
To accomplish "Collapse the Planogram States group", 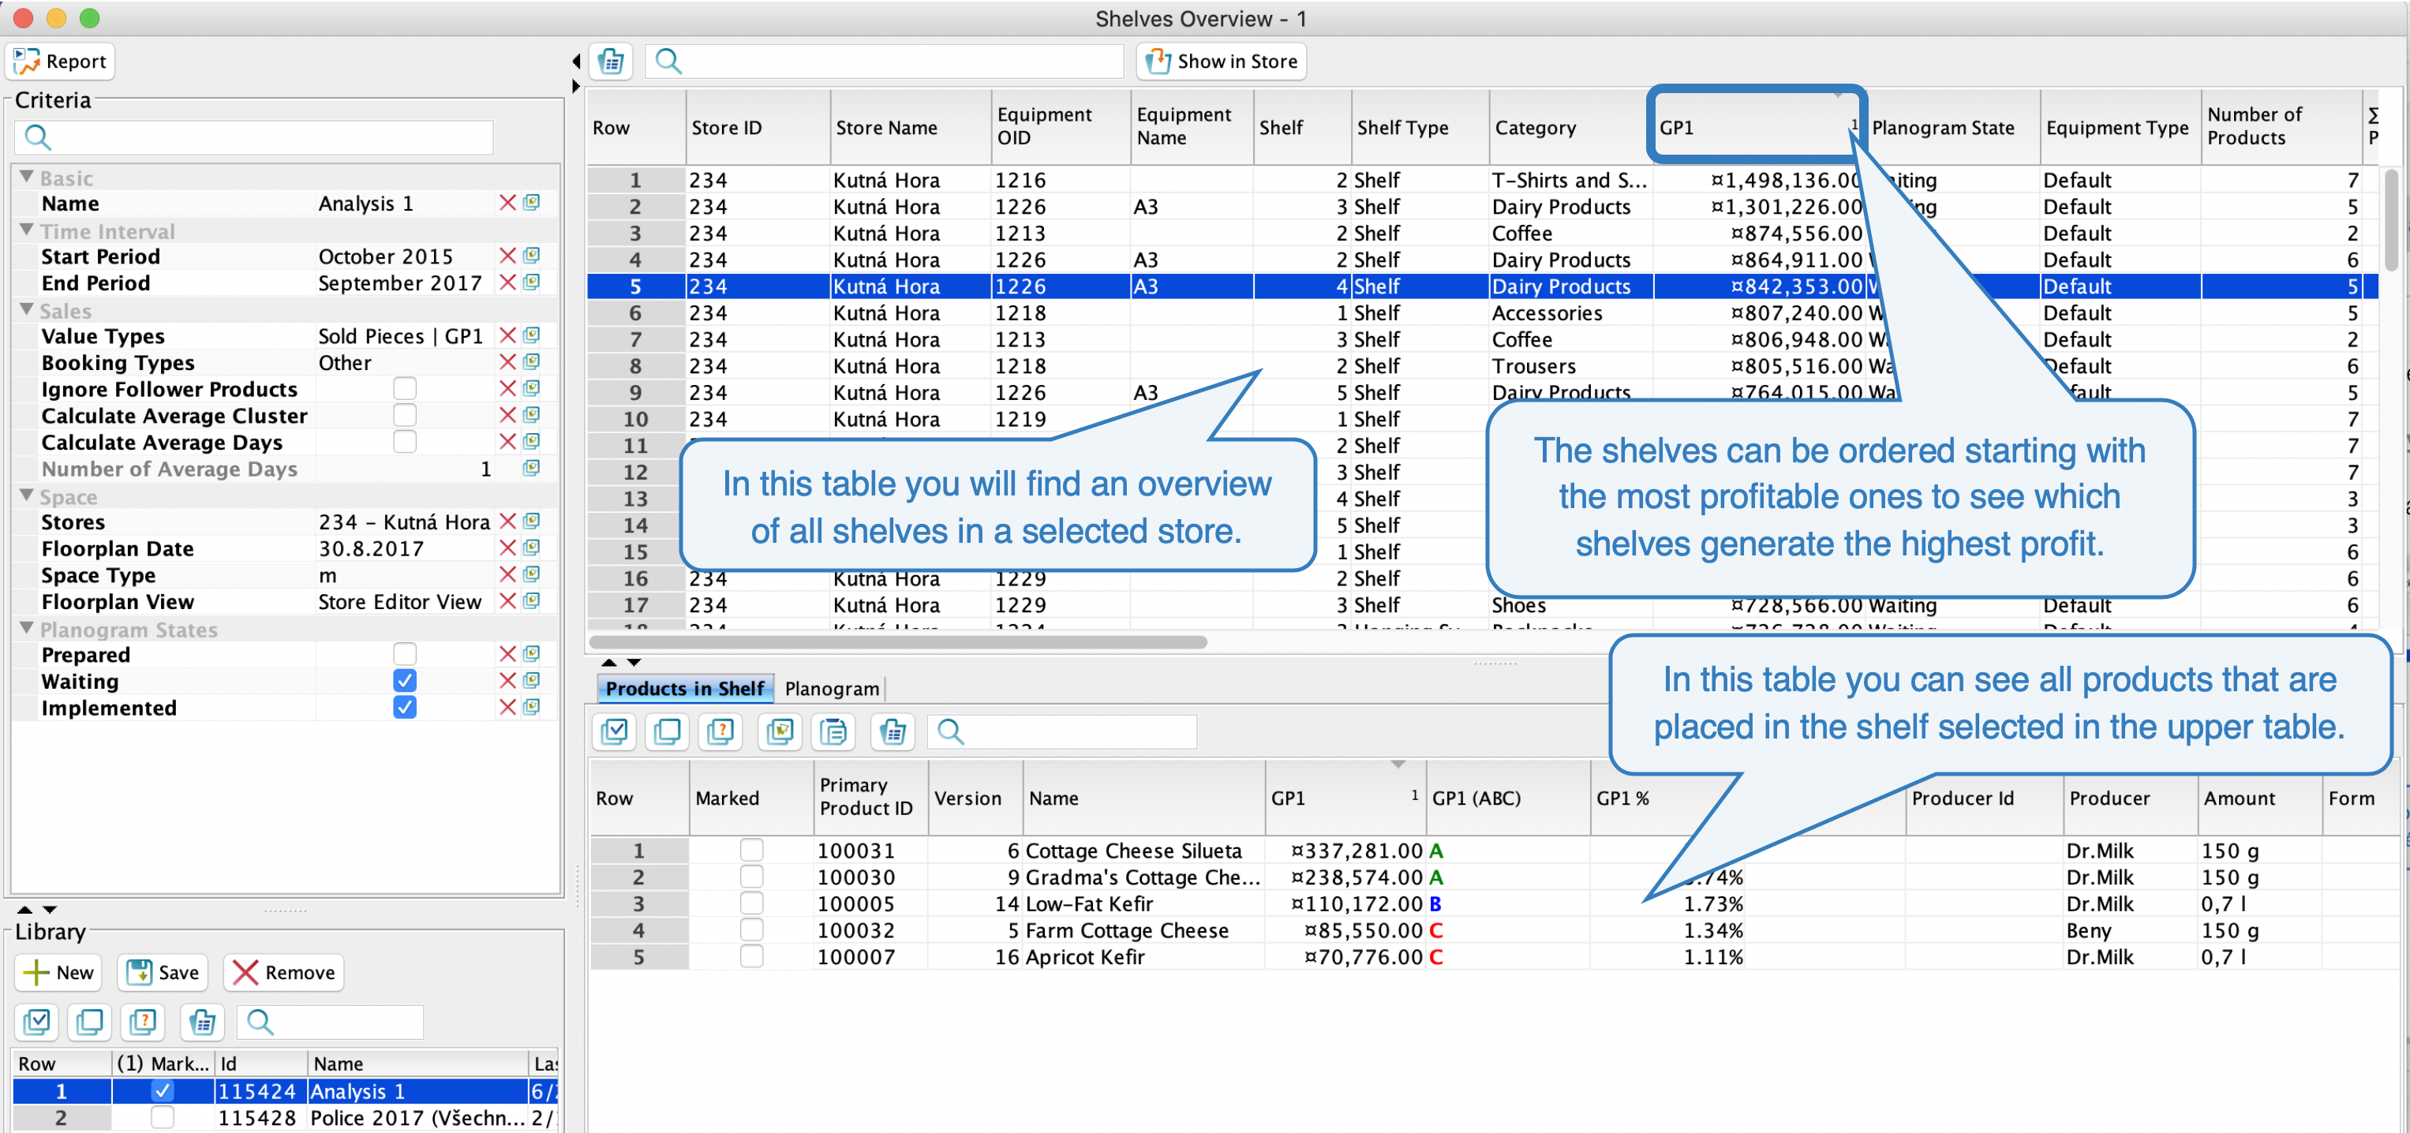I will point(26,629).
